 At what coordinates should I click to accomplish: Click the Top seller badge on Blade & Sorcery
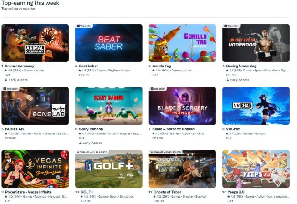(158, 89)
